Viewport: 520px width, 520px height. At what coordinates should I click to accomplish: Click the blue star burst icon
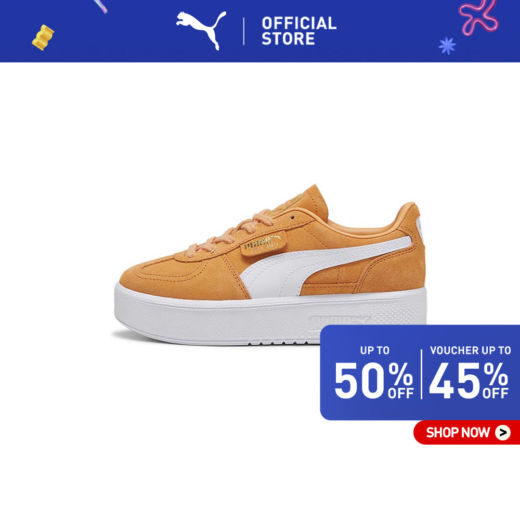pyautogui.click(x=447, y=45)
